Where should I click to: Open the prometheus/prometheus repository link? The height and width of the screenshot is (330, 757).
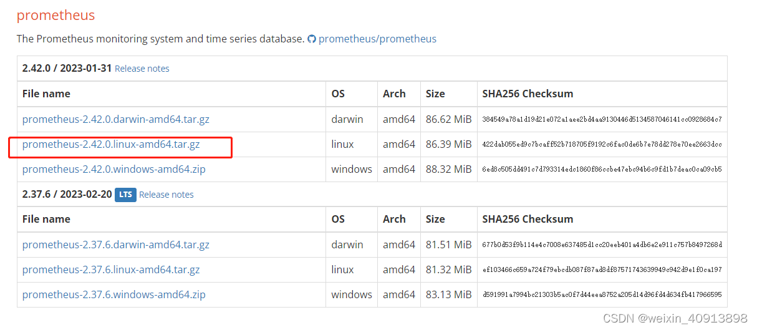click(377, 39)
